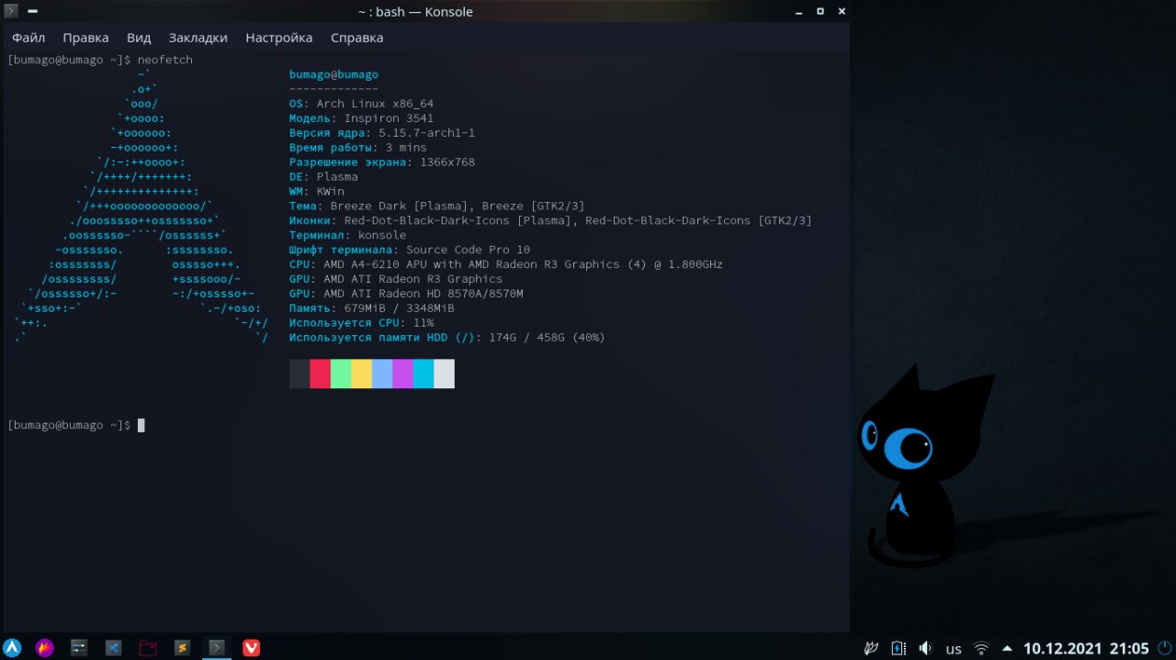Launch Sublime Text from the taskbar
This screenshot has width=1176, height=660.
182,647
